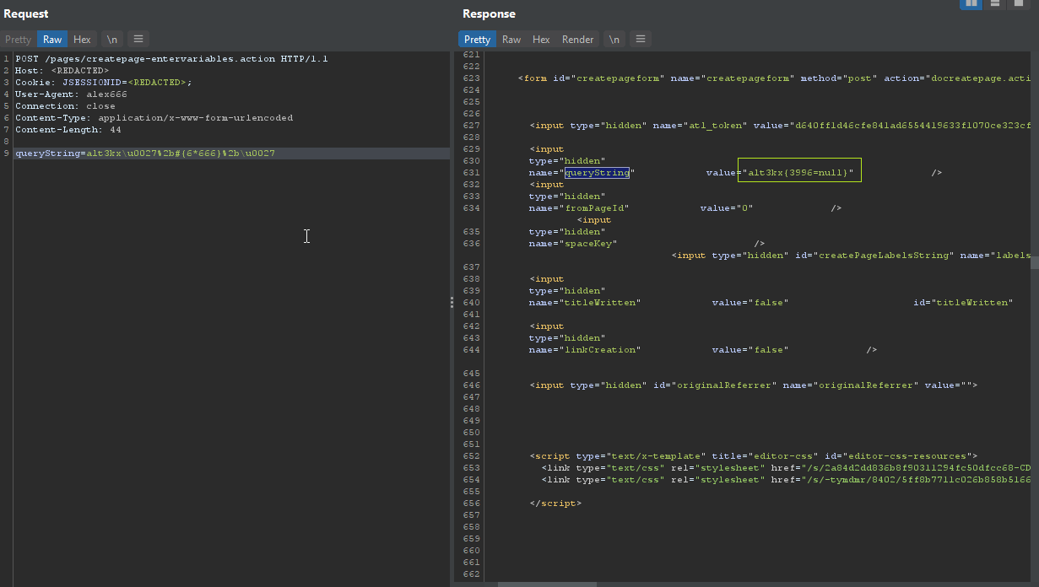Click the atl_token hidden input line
Screen dimensions: 1039x587
[780, 126]
